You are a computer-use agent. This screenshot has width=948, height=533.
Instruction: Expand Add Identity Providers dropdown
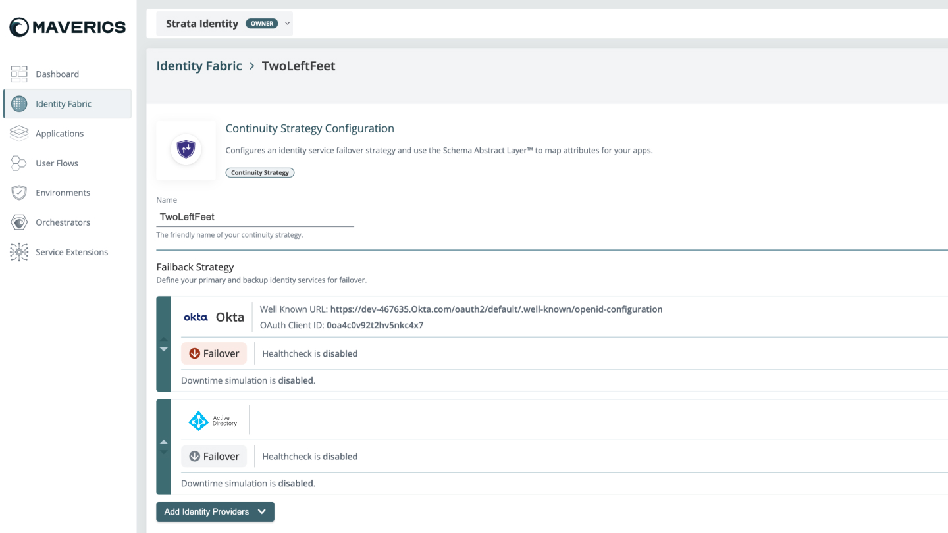pos(215,512)
